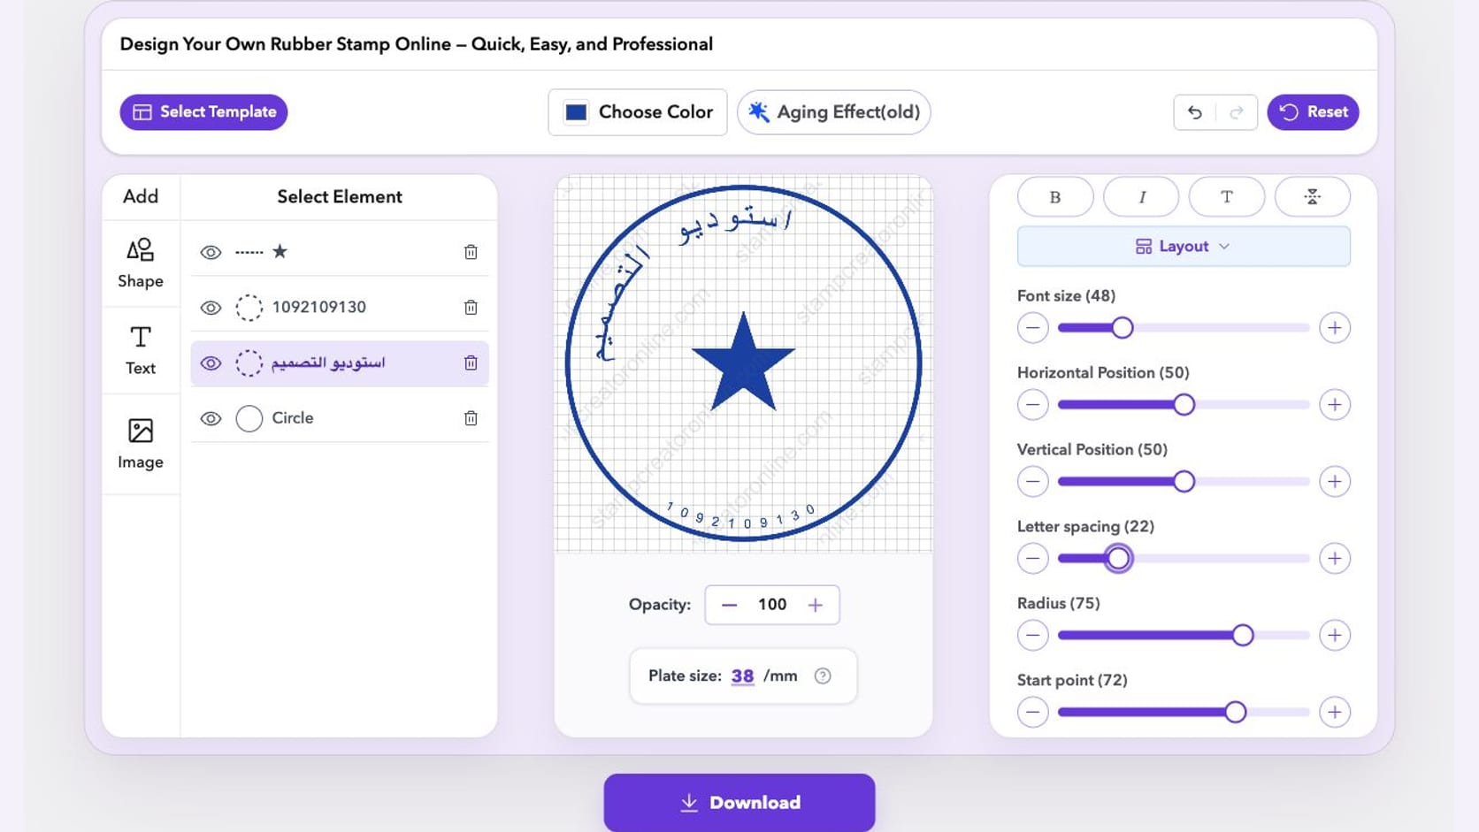1479x832 pixels.
Task: Click the Radius slider handle
Action: coord(1243,636)
